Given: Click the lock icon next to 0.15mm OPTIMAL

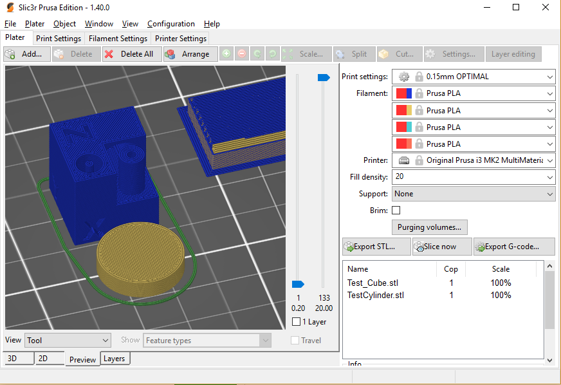Looking at the screenshot, I should click(419, 77).
